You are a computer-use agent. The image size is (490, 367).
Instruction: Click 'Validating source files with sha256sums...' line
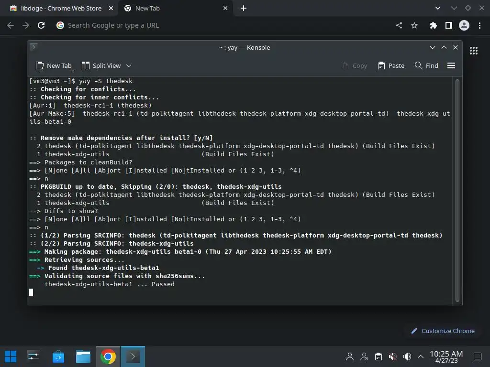(117, 276)
